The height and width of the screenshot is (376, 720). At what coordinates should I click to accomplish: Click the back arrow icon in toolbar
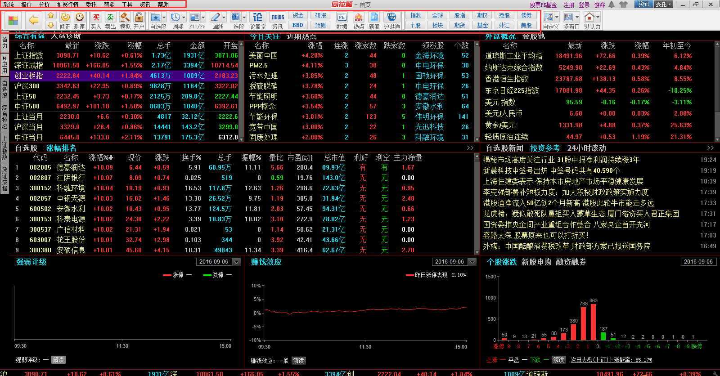pyautogui.click(x=33, y=20)
